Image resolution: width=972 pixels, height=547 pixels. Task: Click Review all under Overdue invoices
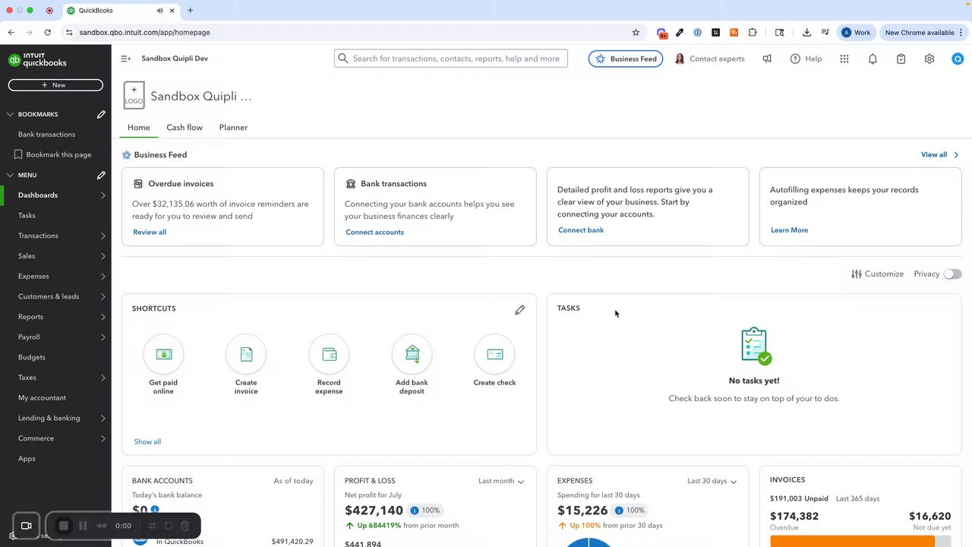150,232
